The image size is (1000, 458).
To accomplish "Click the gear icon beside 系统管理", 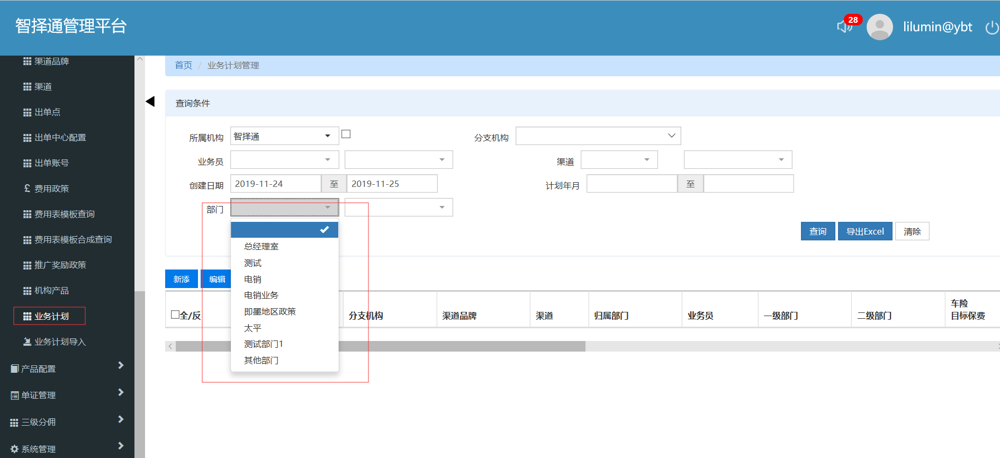I will click(x=14, y=449).
